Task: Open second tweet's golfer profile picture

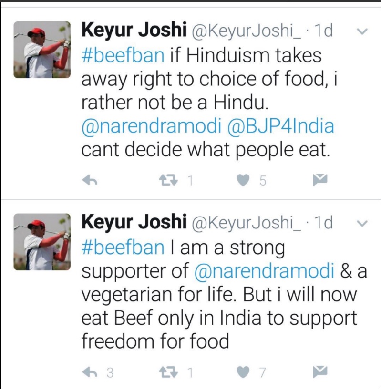Action: tap(42, 241)
